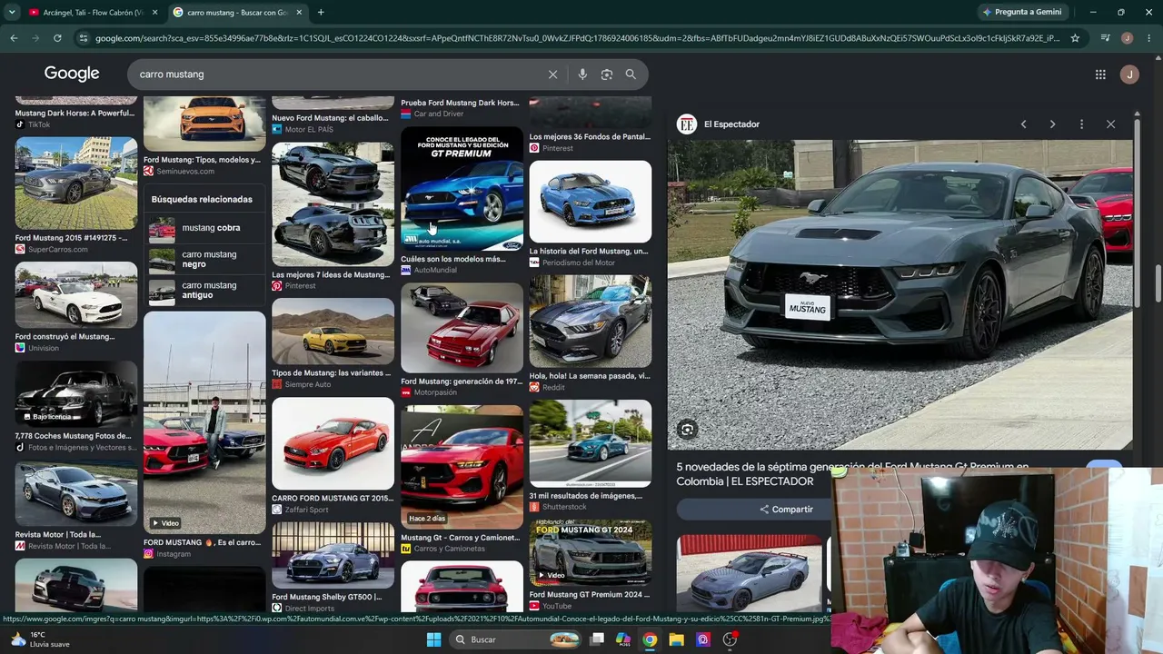Search inside the preview image with Lens
The width and height of the screenshot is (1163, 654).
tap(688, 430)
